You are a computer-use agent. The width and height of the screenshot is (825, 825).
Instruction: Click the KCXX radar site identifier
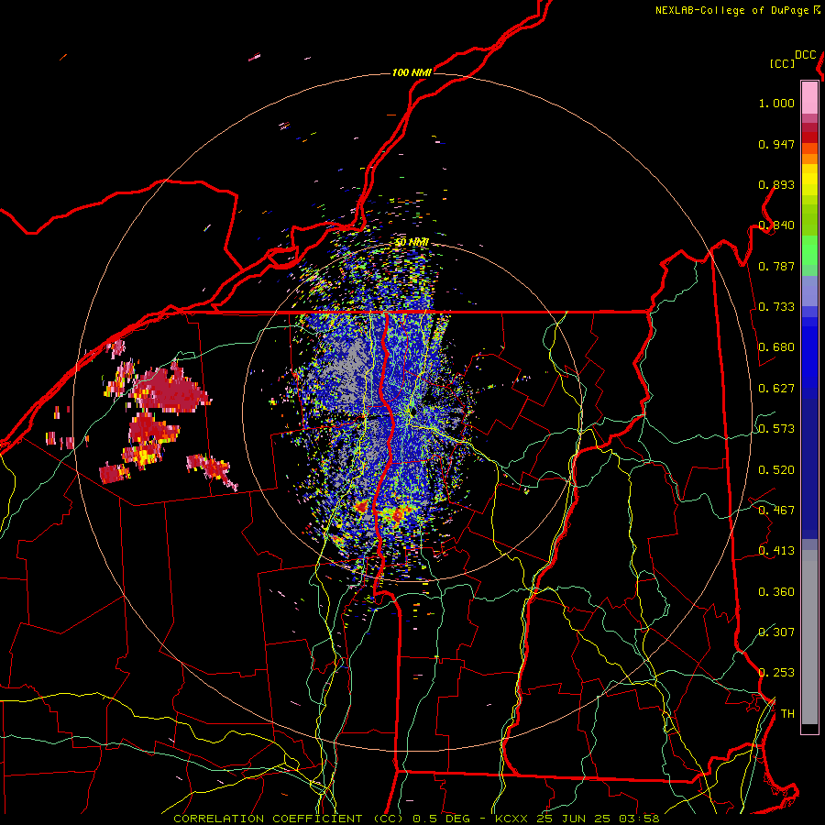[x=512, y=819]
